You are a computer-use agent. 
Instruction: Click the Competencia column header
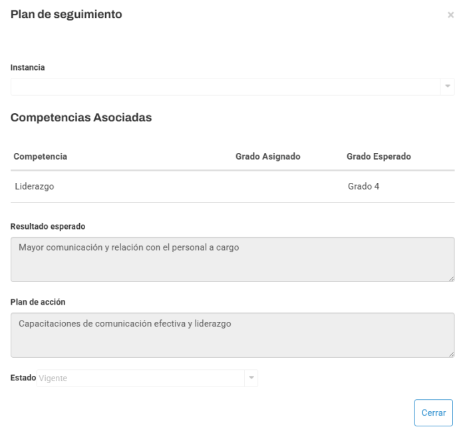point(41,156)
